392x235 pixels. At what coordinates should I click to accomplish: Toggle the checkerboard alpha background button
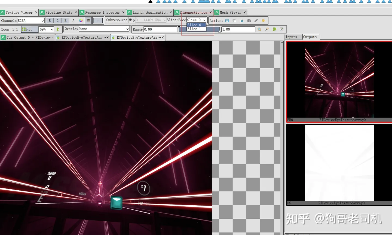[x=88, y=20]
